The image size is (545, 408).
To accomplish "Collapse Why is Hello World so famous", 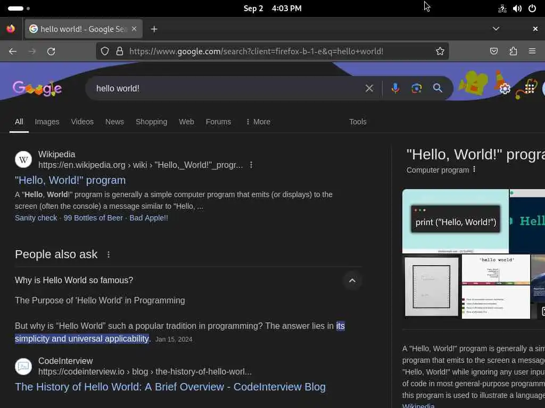I will pyautogui.click(x=352, y=280).
